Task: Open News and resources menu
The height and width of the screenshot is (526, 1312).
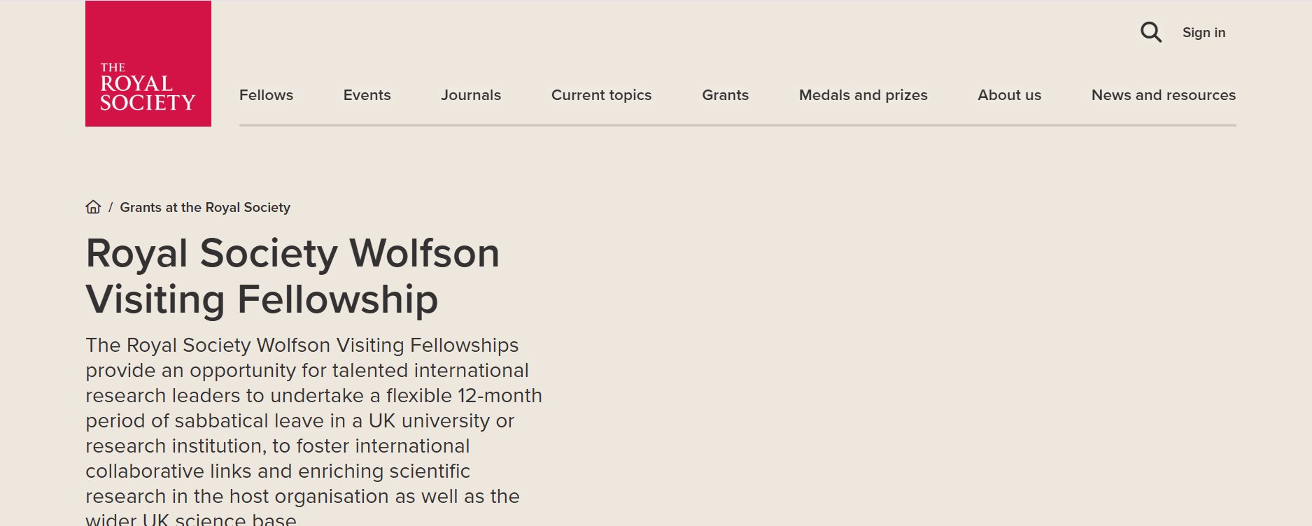Action: [1163, 95]
